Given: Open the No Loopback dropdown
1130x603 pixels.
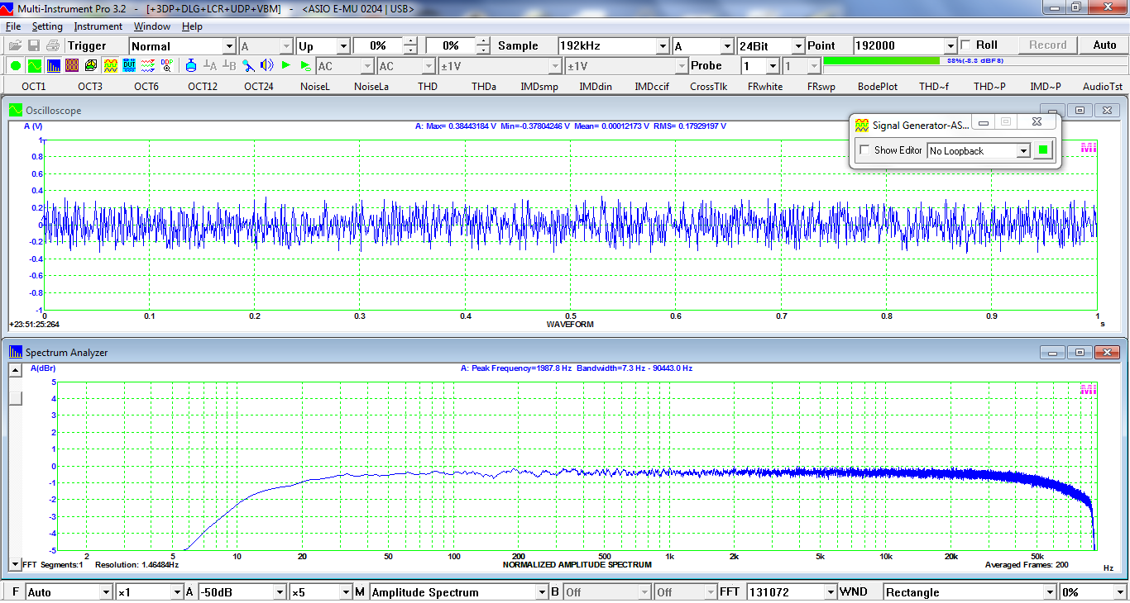Looking at the screenshot, I should [x=1023, y=151].
